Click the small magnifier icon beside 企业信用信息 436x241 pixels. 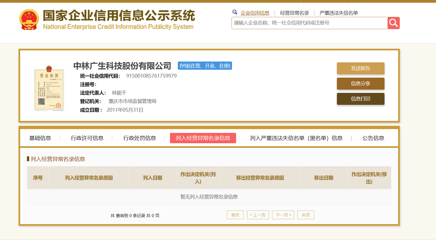[235, 12]
